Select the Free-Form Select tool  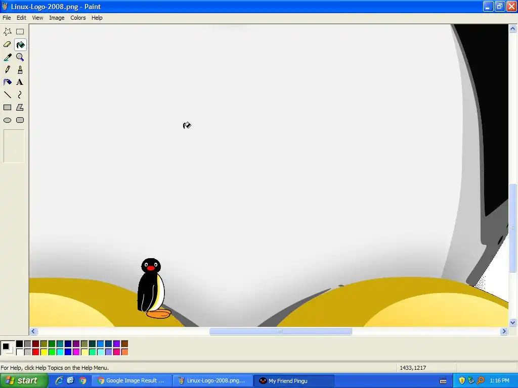pos(7,32)
